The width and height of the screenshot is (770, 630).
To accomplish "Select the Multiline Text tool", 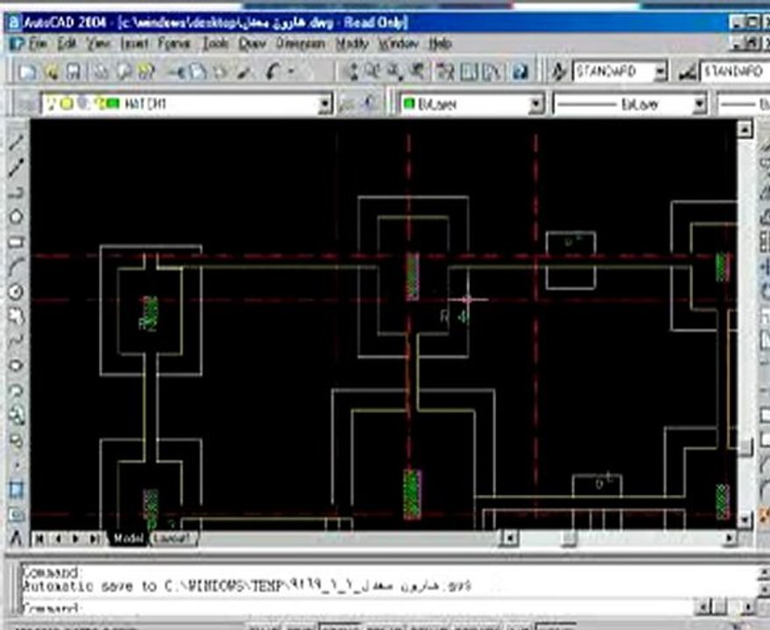I will tap(16, 538).
